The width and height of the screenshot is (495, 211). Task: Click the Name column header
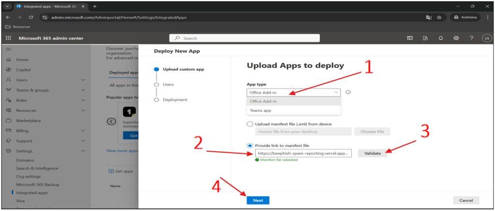point(115,186)
